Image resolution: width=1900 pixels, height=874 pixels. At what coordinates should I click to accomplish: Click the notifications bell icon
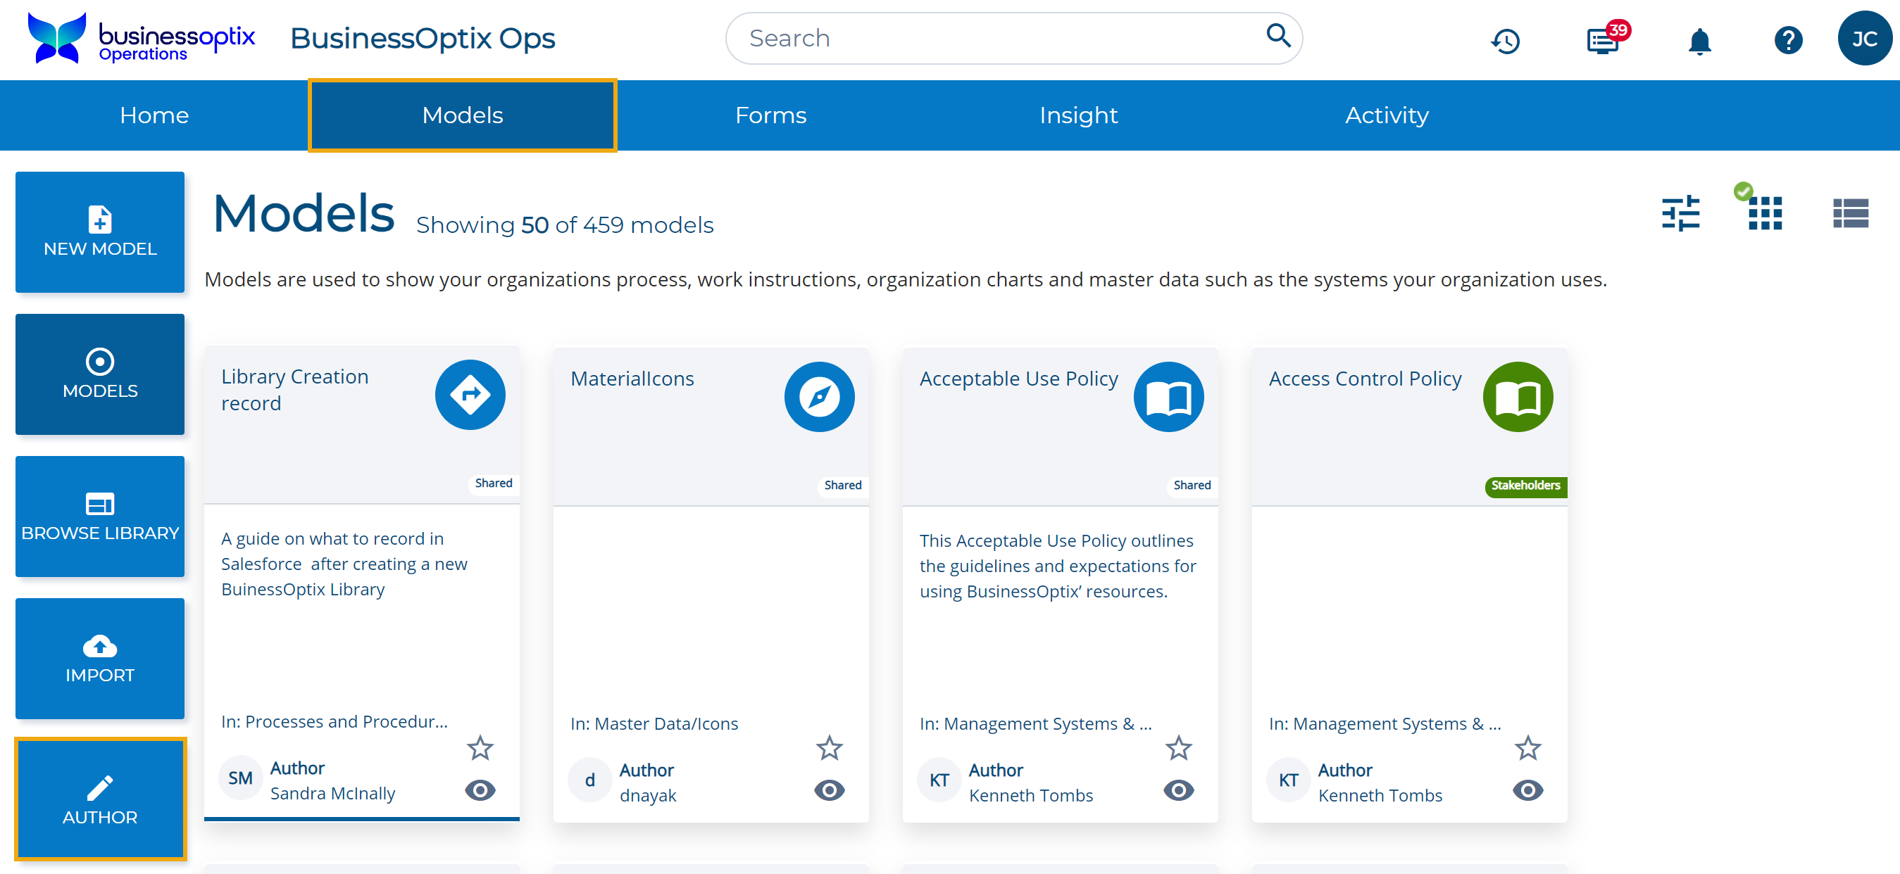[1699, 41]
